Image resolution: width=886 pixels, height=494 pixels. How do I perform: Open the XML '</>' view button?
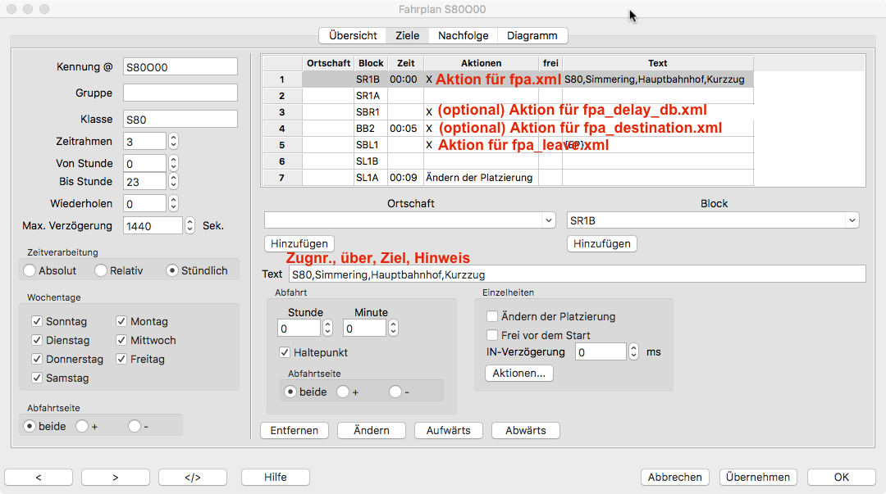(192, 477)
